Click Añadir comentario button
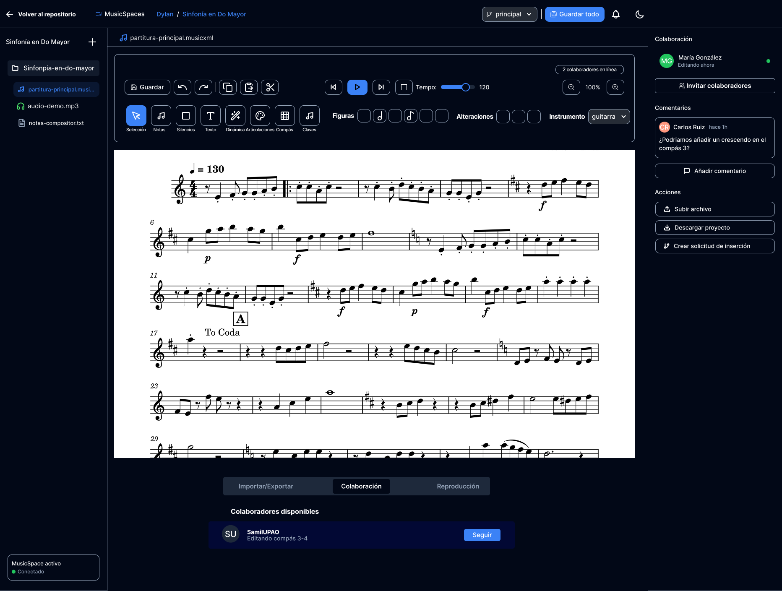Viewport: 782px width, 591px height. (715, 171)
